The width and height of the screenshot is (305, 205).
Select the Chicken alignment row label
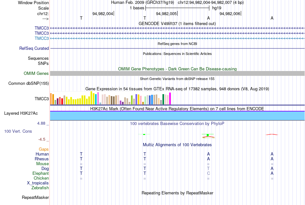41,178
